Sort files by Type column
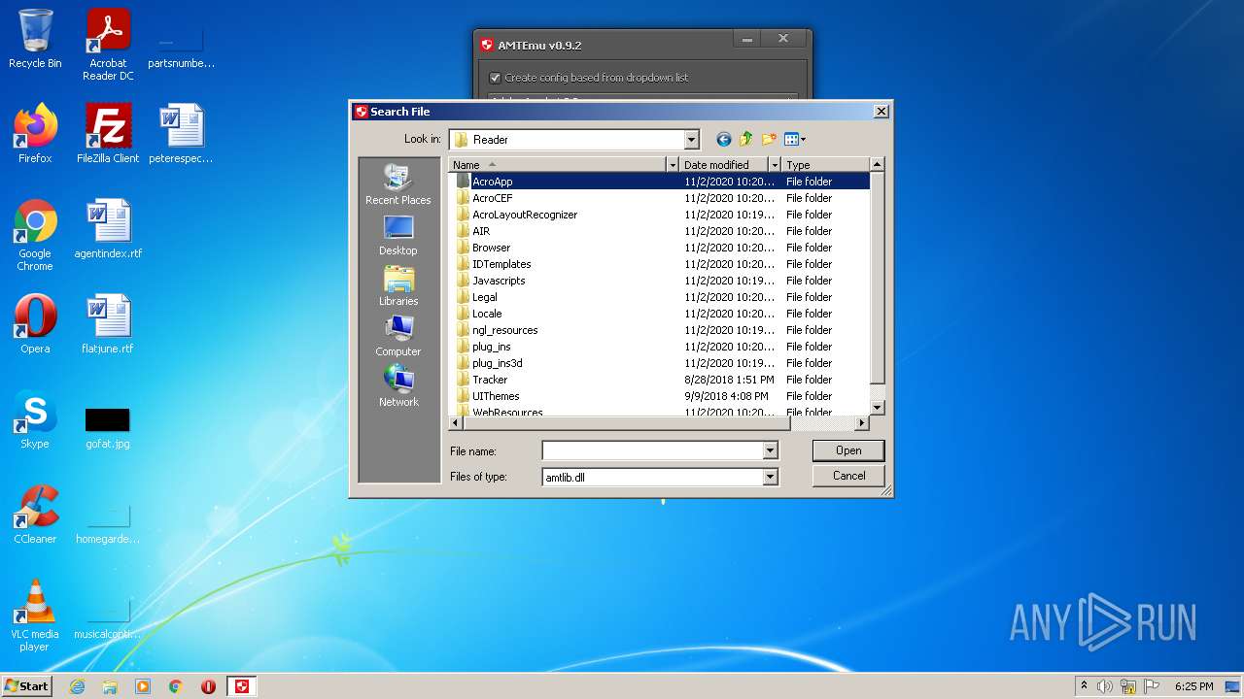The height and width of the screenshot is (699, 1244). (x=825, y=165)
